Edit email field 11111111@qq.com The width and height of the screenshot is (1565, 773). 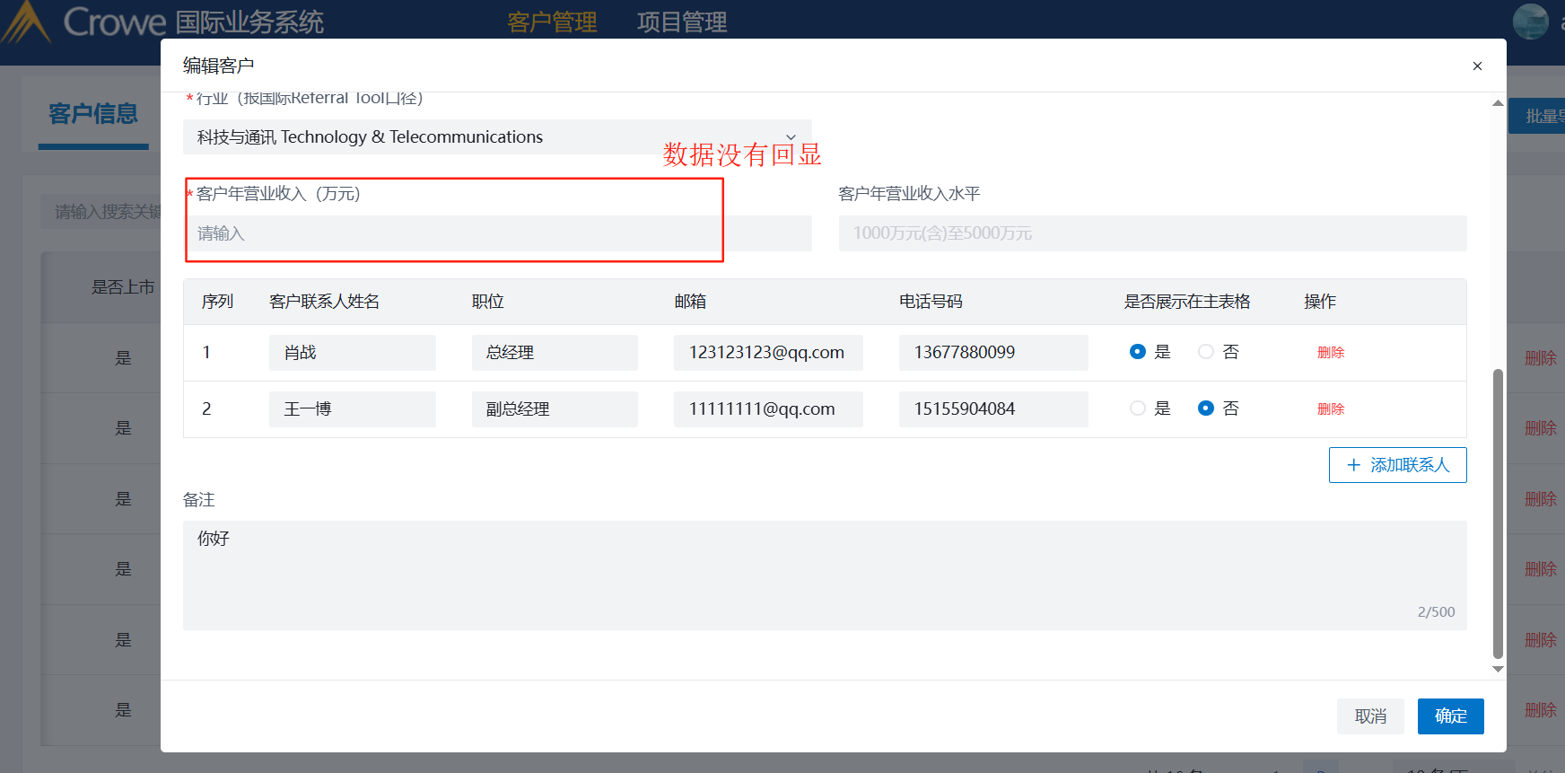point(768,409)
